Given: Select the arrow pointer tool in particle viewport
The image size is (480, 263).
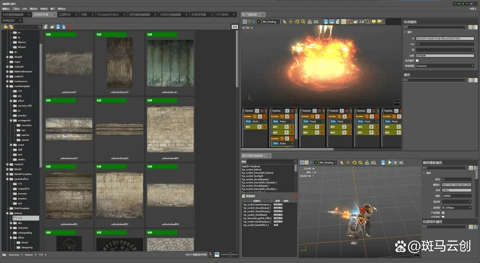Looking at the screenshot, I should tap(285, 22).
